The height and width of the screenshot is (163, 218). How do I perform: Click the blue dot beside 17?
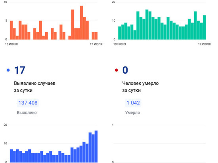(x=8, y=70)
